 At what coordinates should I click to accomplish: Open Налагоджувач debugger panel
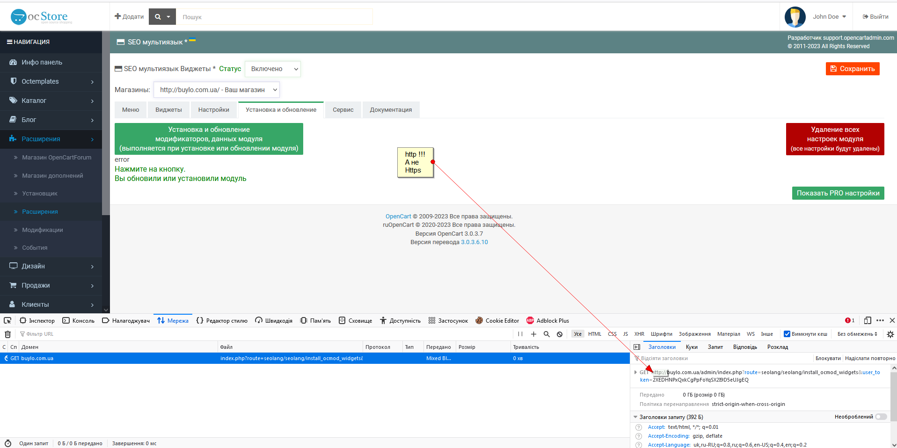126,320
